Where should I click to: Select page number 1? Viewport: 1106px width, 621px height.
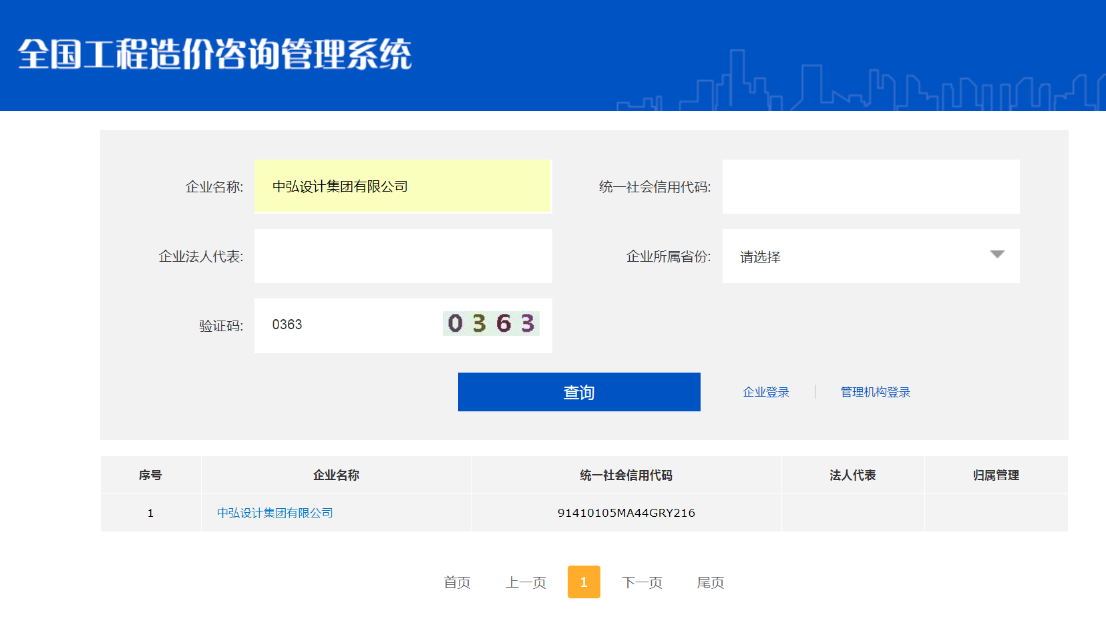pyautogui.click(x=584, y=582)
